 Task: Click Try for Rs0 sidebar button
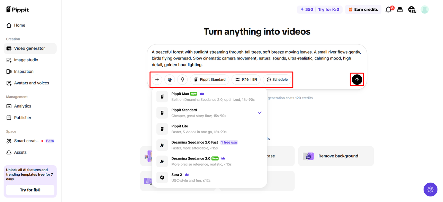[x=30, y=190]
